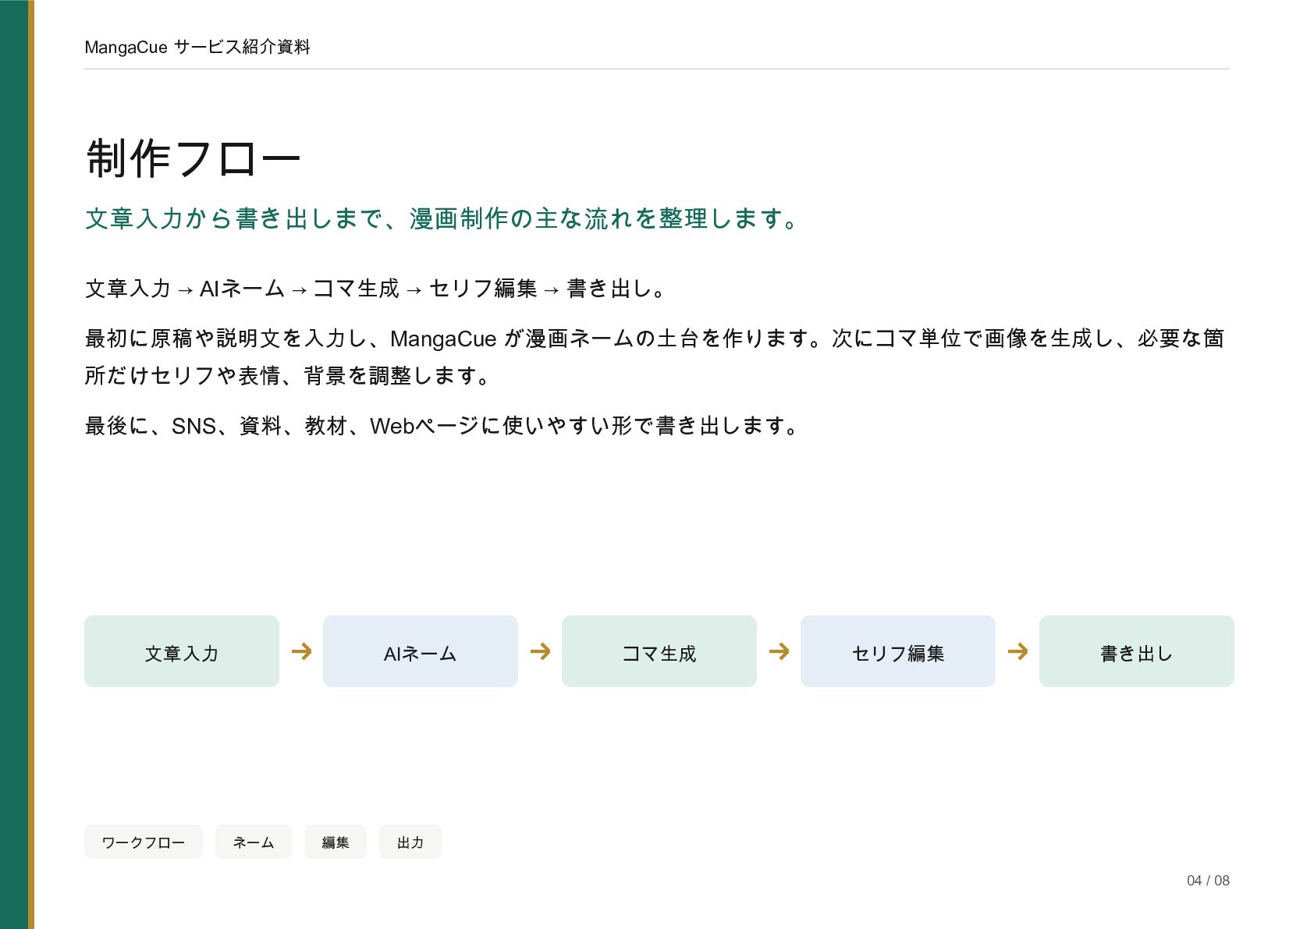This screenshot has height=929, width=1314.
Task: Select the ネーム tag chip
Action: pos(254,842)
